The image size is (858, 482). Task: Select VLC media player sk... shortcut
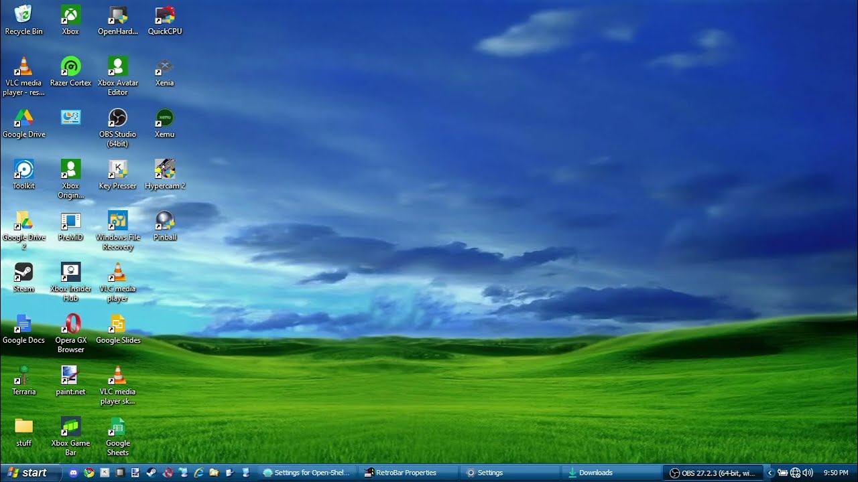(118, 385)
